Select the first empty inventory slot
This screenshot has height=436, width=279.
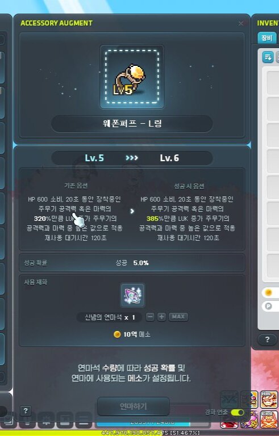273,82
